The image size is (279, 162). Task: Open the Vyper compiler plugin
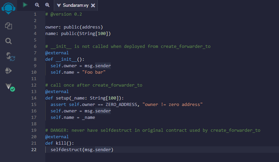(10, 87)
